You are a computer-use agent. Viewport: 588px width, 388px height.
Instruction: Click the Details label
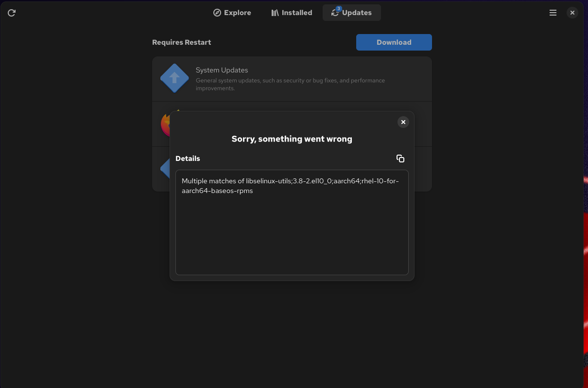188,159
